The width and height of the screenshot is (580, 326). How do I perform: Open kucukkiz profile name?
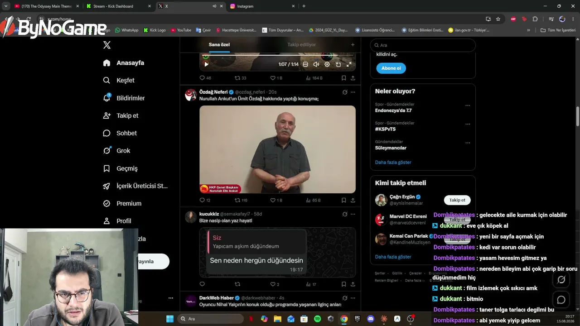click(x=209, y=214)
